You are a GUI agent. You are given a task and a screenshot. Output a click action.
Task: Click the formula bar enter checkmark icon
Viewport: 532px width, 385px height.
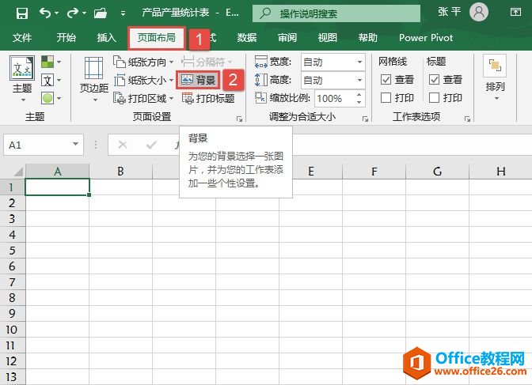tap(151, 145)
